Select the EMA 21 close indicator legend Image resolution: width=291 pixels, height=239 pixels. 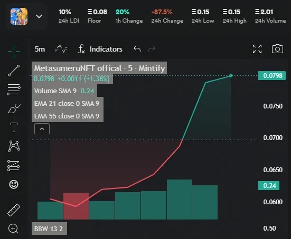[x=67, y=103]
